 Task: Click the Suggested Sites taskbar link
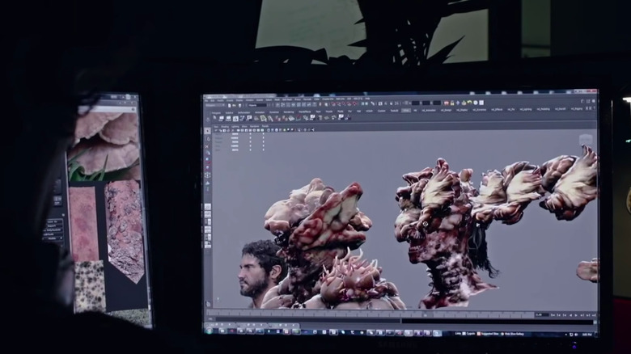click(x=489, y=334)
